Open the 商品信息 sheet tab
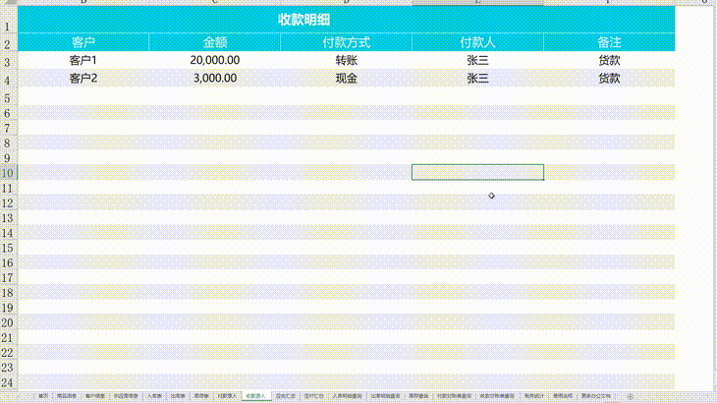717x403 pixels. tap(66, 396)
